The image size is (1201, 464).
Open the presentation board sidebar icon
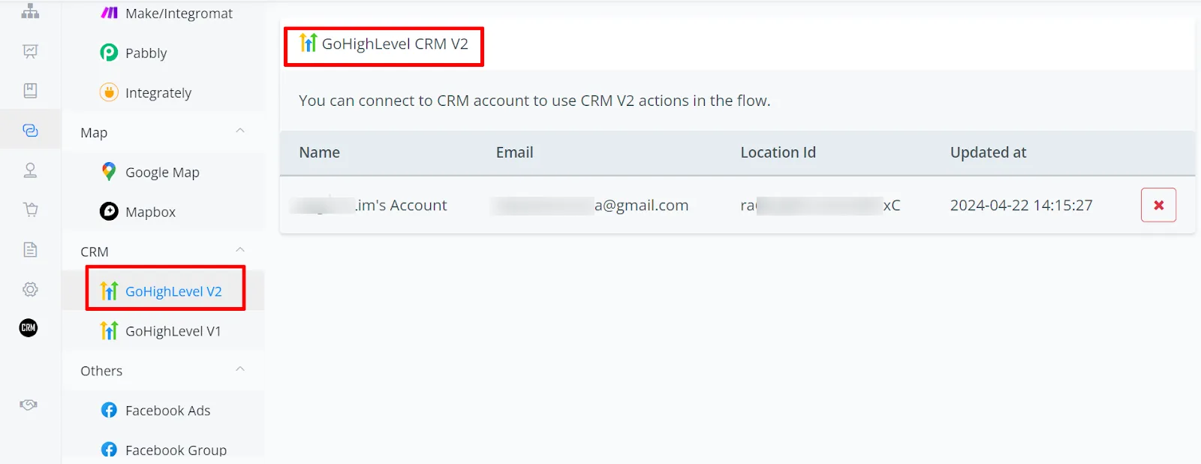pyautogui.click(x=30, y=51)
